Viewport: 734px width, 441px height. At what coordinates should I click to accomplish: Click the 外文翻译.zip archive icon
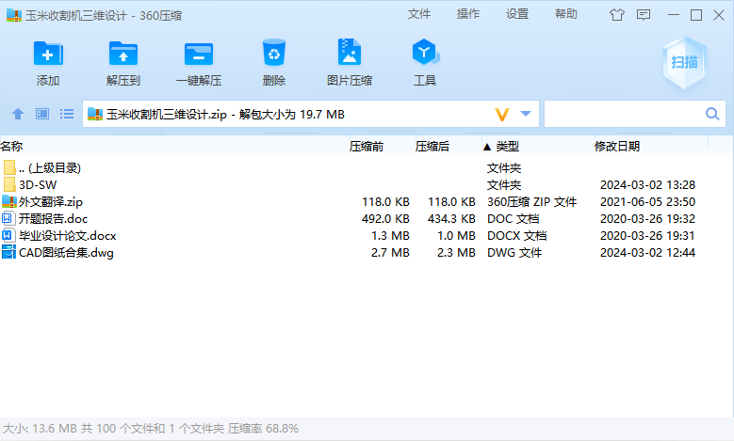9,201
